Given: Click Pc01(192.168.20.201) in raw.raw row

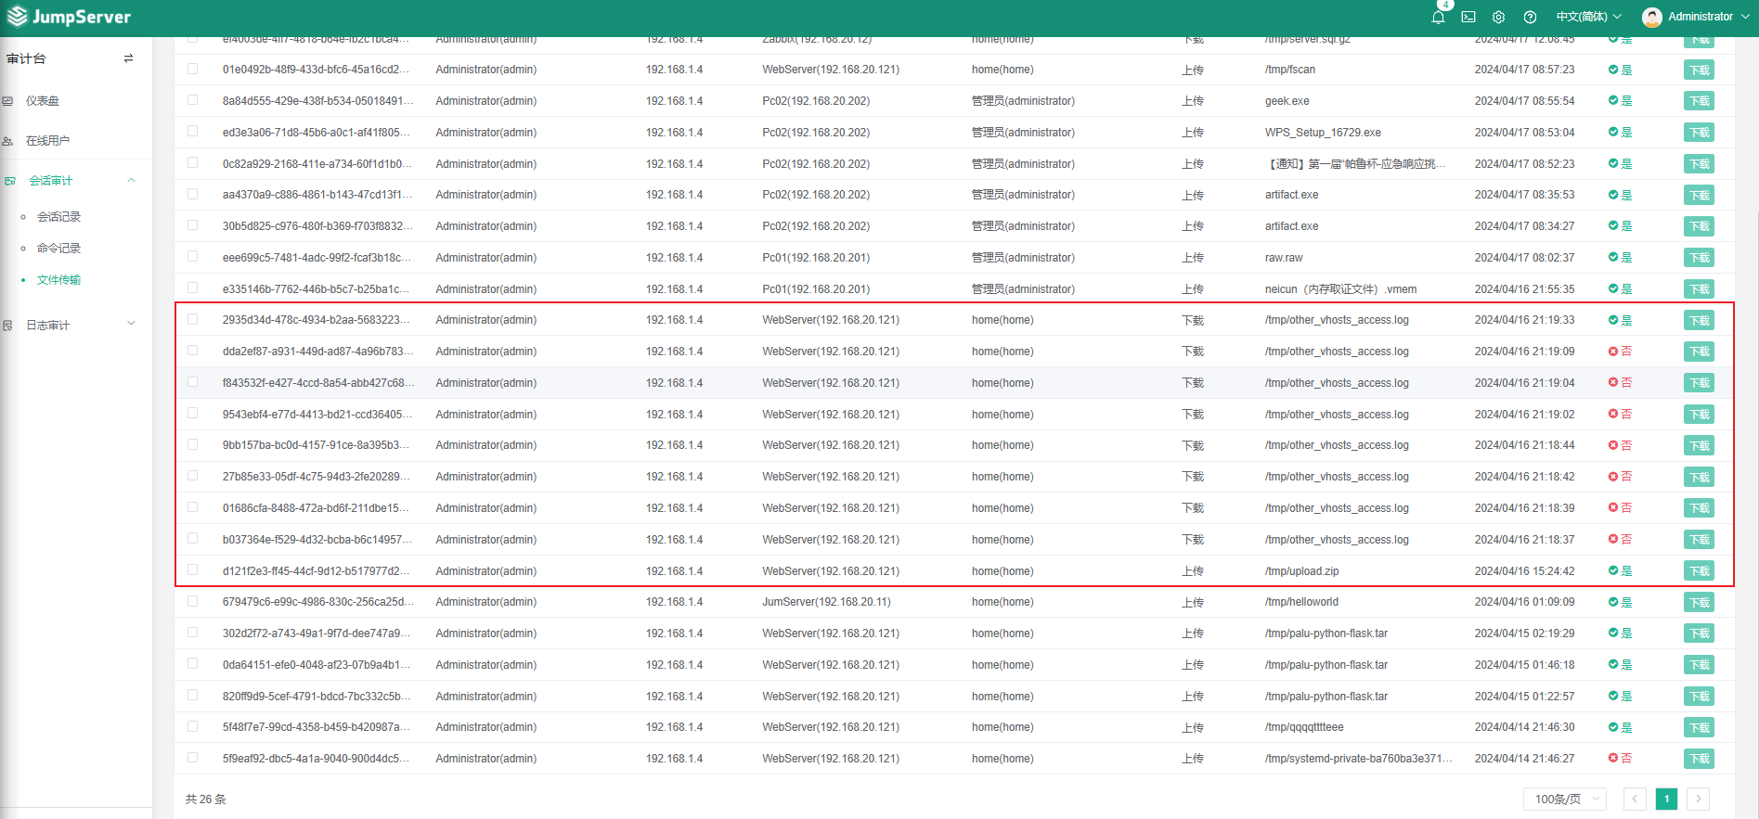Looking at the screenshot, I should [x=816, y=258].
